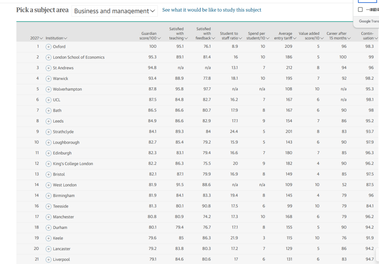Sort by Guardian score/100 column
Image resolution: width=379 pixels, height=264 pixels.
pos(150,36)
